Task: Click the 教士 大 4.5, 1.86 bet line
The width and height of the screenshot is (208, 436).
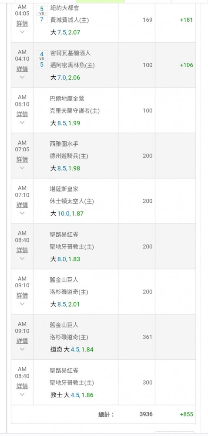Action: tap(72, 395)
